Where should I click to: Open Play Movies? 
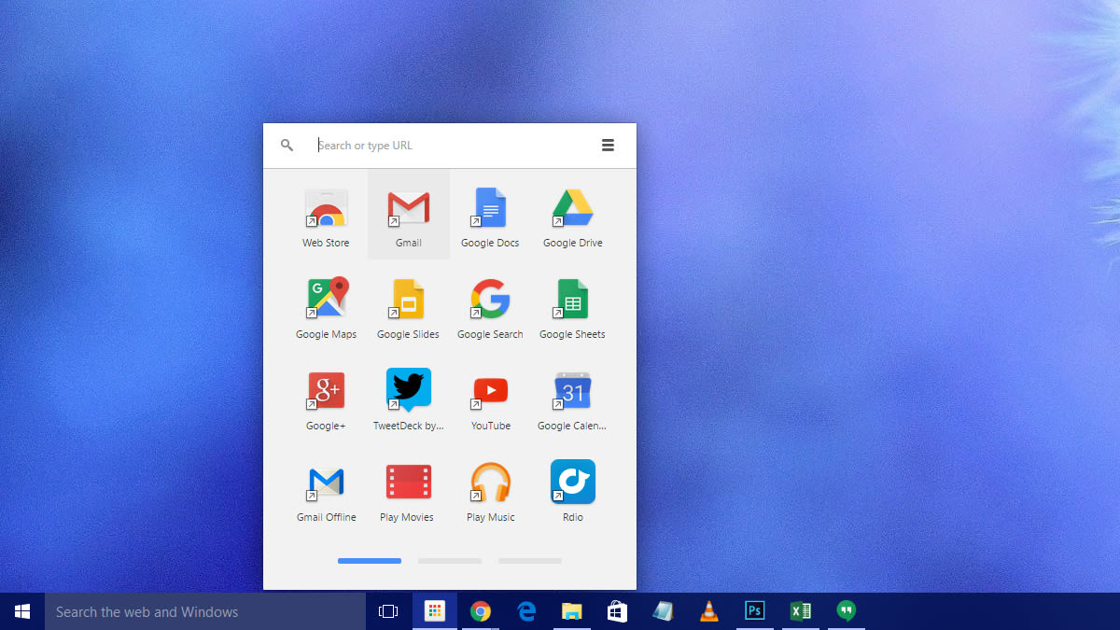[408, 482]
